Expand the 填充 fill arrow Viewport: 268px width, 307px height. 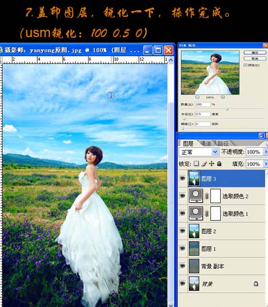pyautogui.click(x=265, y=164)
